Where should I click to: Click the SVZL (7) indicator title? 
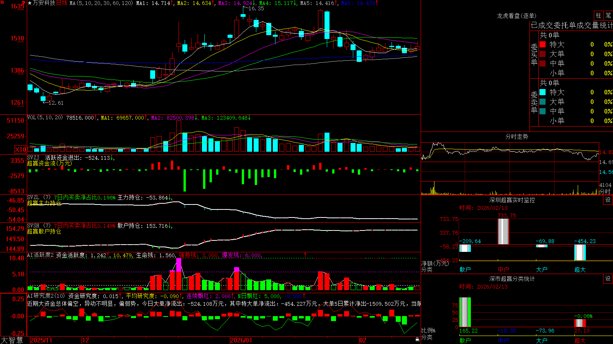click(39, 198)
